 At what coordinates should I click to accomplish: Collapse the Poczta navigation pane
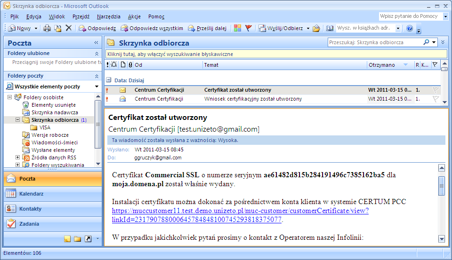pos(96,43)
